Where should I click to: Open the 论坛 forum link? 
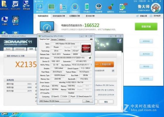[135, 1]
